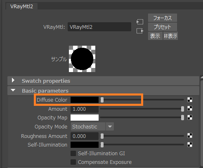Click the サンプル label
Image resolution: width=203 pixels, height=168 pixels.
59,59
